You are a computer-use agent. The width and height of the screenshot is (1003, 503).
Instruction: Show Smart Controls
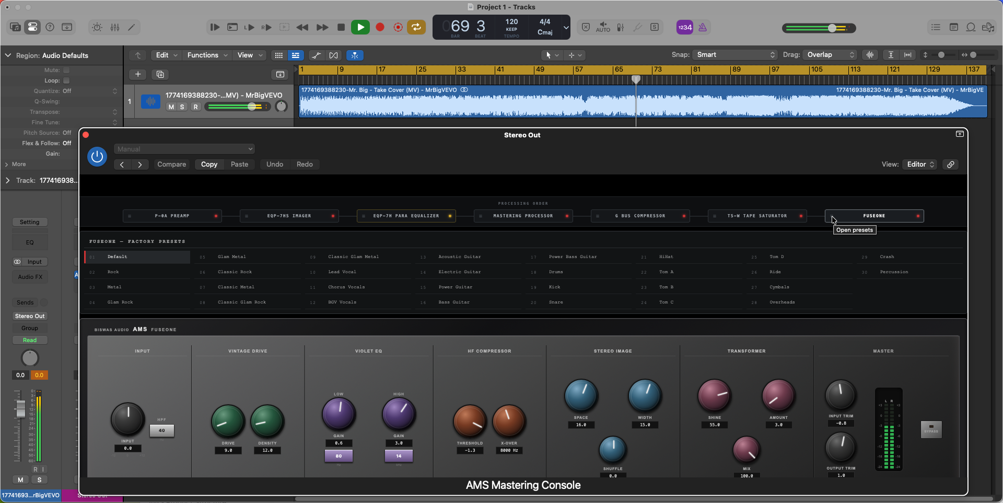(97, 27)
